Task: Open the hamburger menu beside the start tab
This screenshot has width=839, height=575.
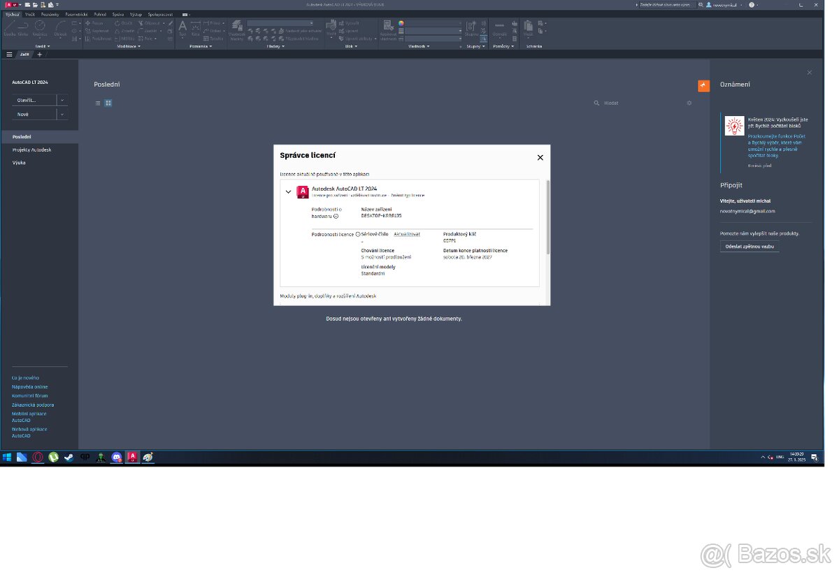Action: (9, 54)
